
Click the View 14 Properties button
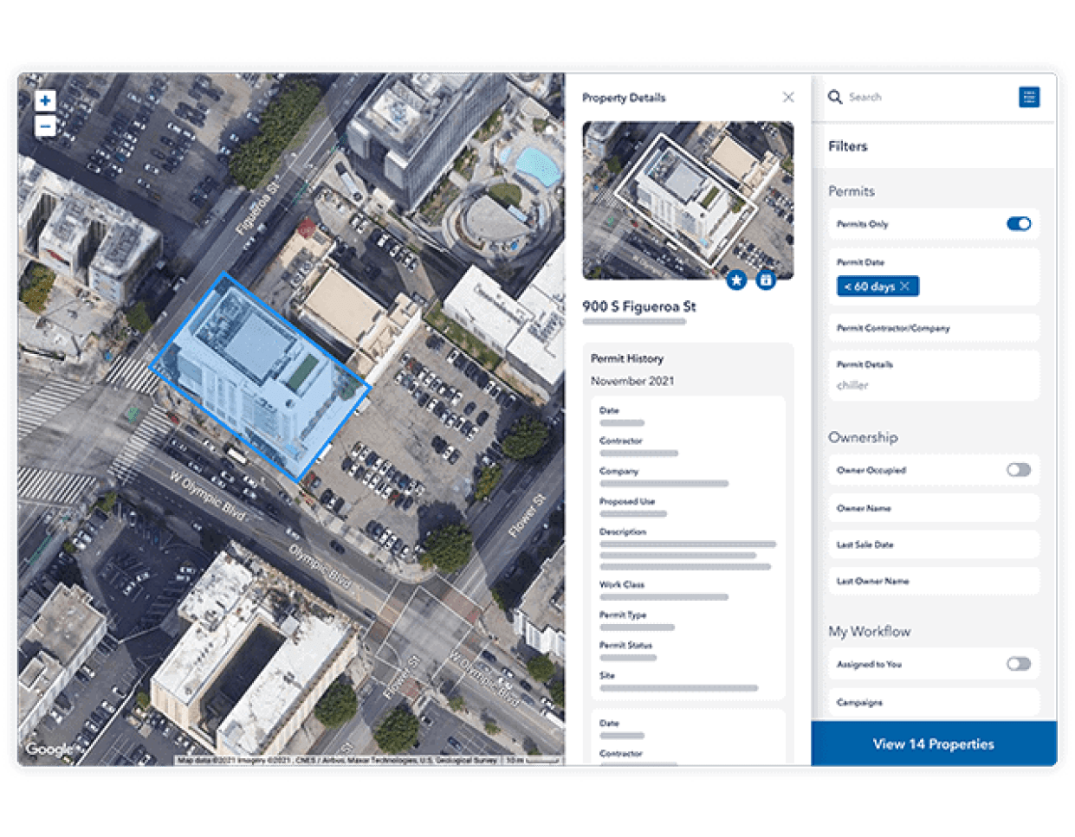click(933, 744)
